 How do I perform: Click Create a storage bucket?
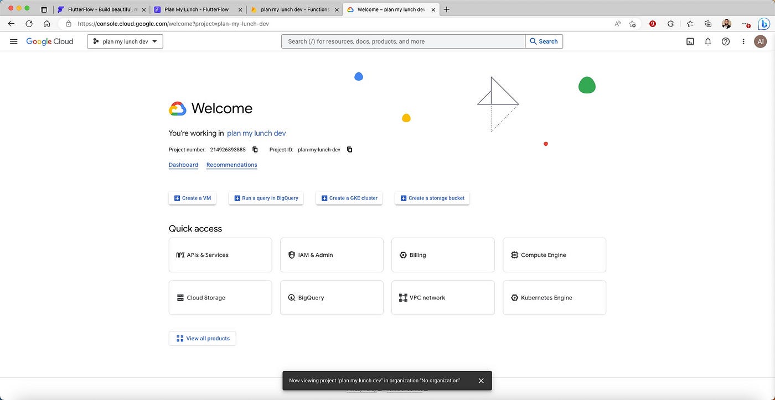[x=432, y=198]
